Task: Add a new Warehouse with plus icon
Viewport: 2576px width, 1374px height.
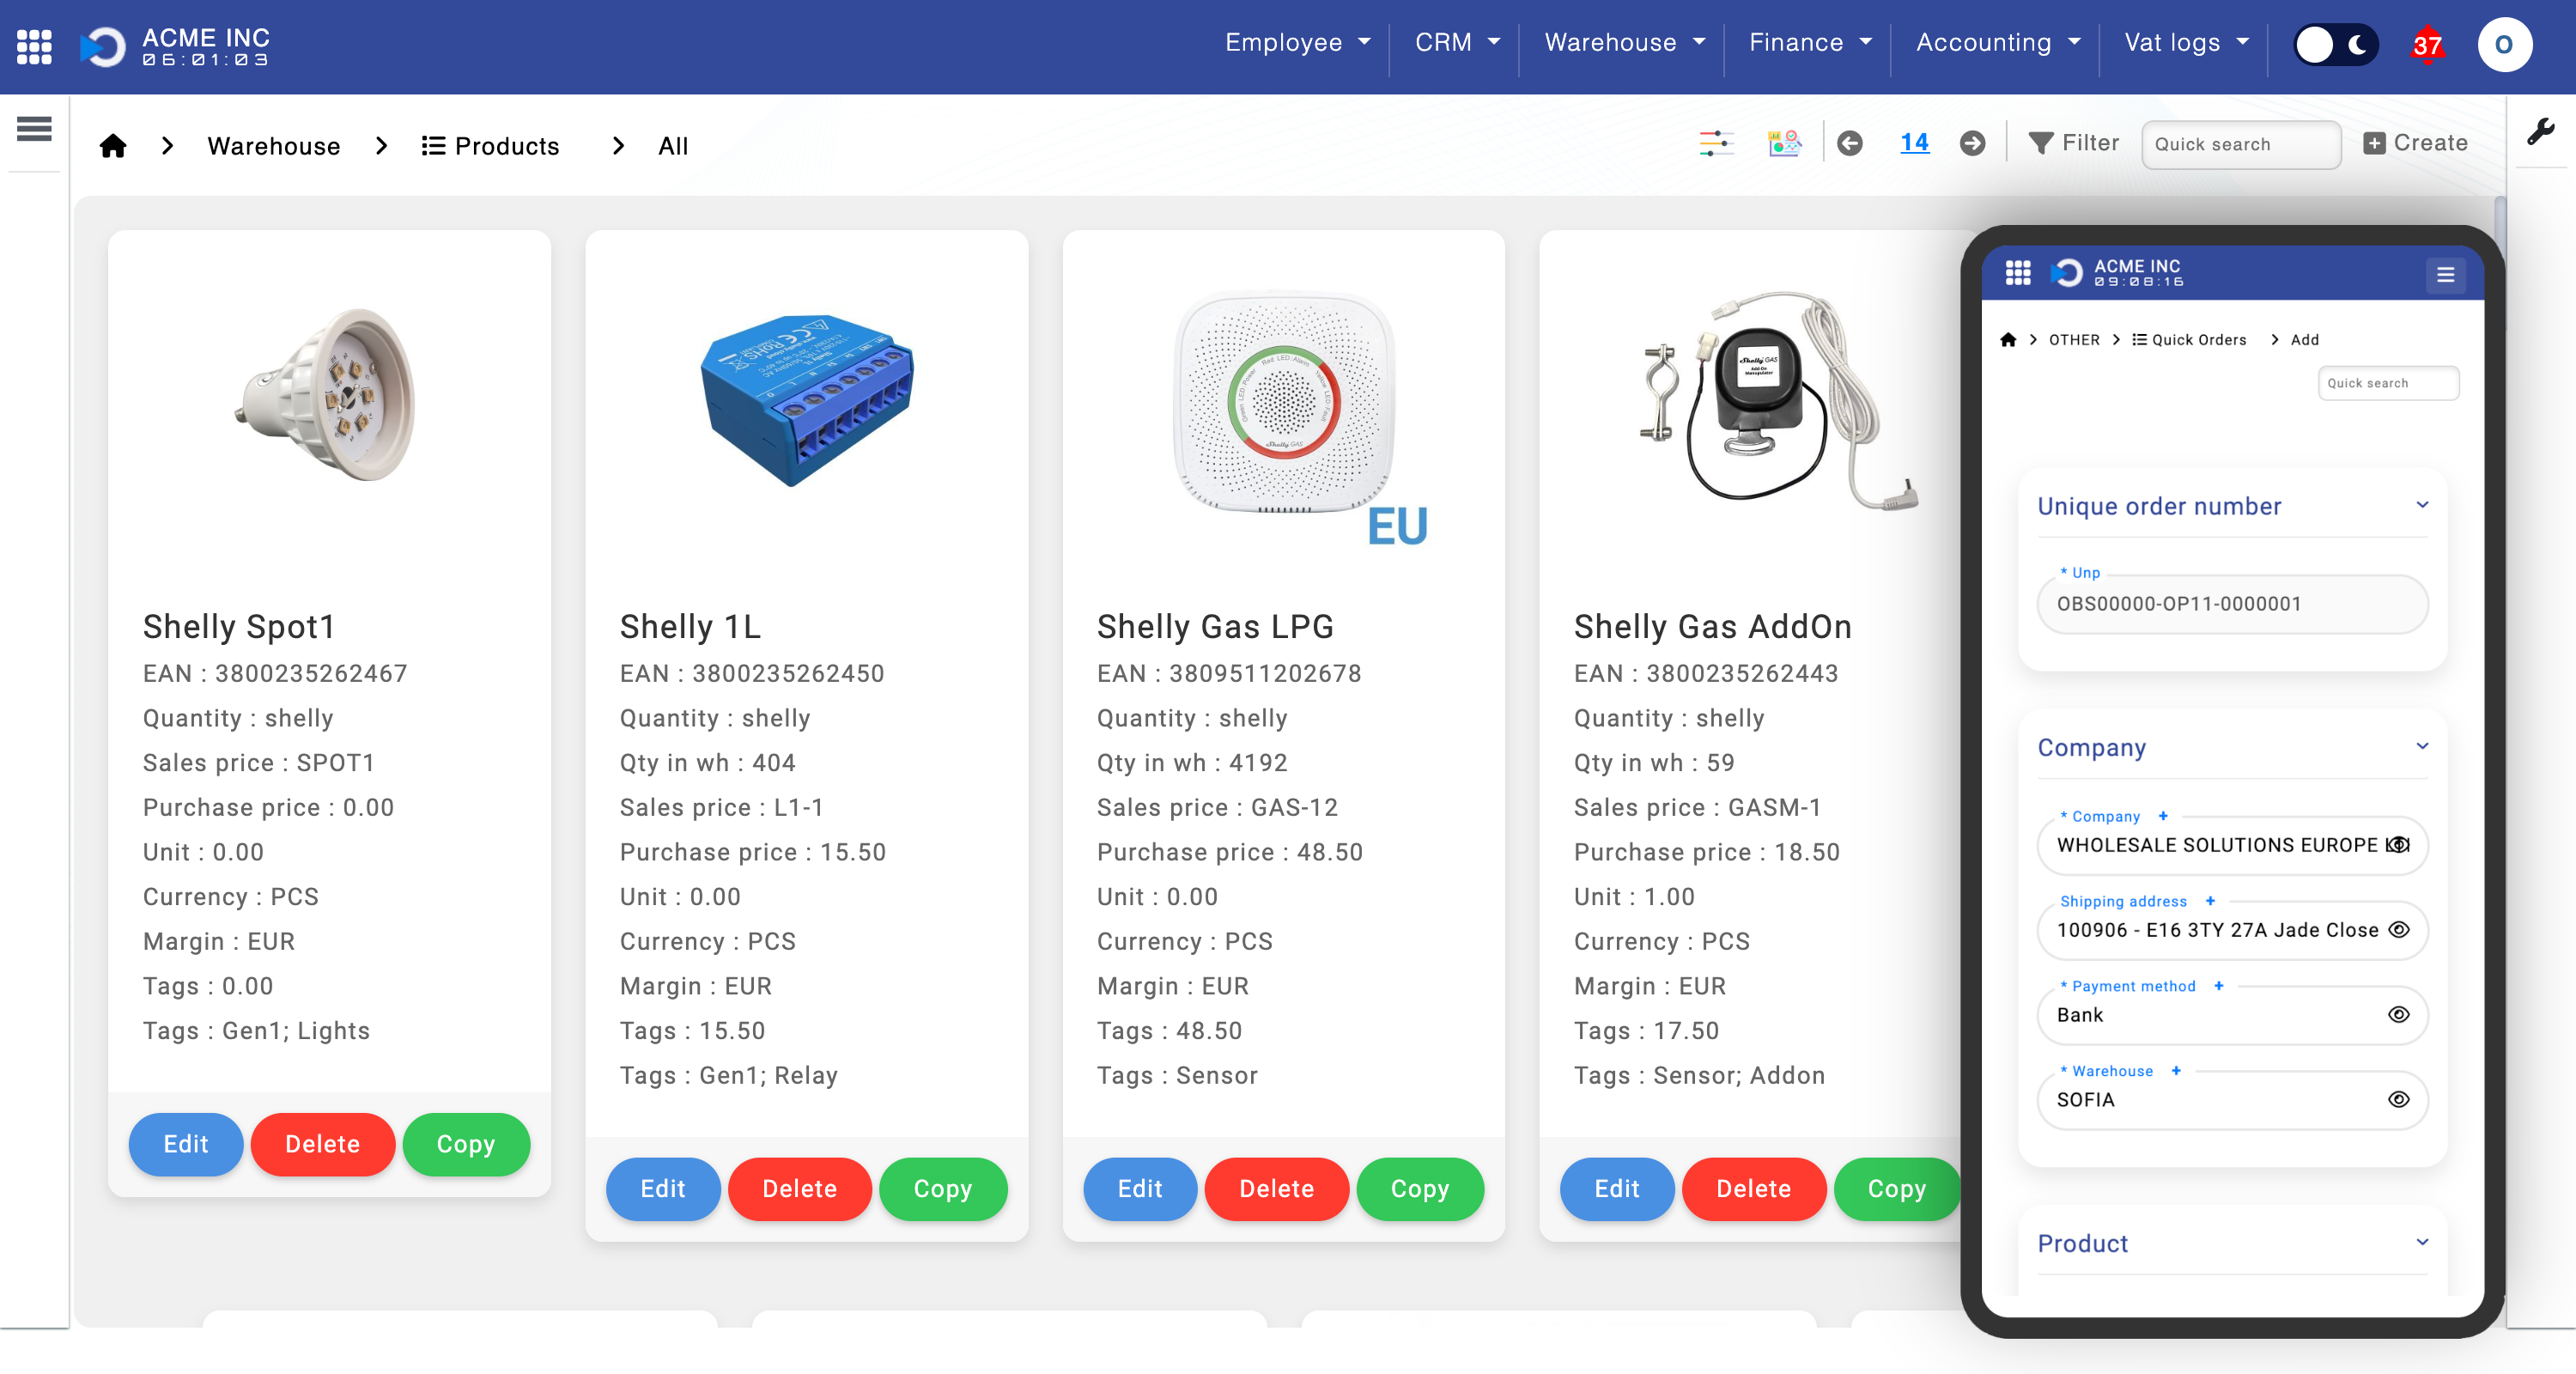Action: [2176, 1070]
